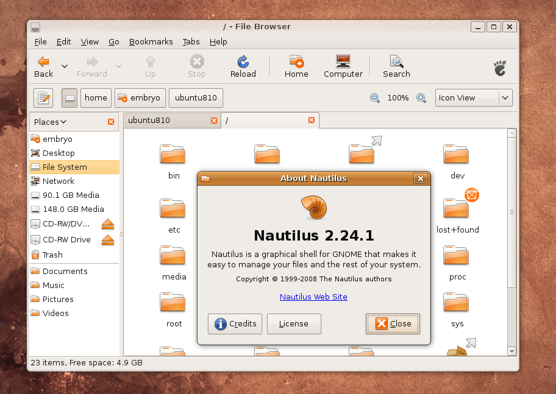556x394 pixels.
Task: Select File System in Places sidebar
Action: (x=74, y=167)
